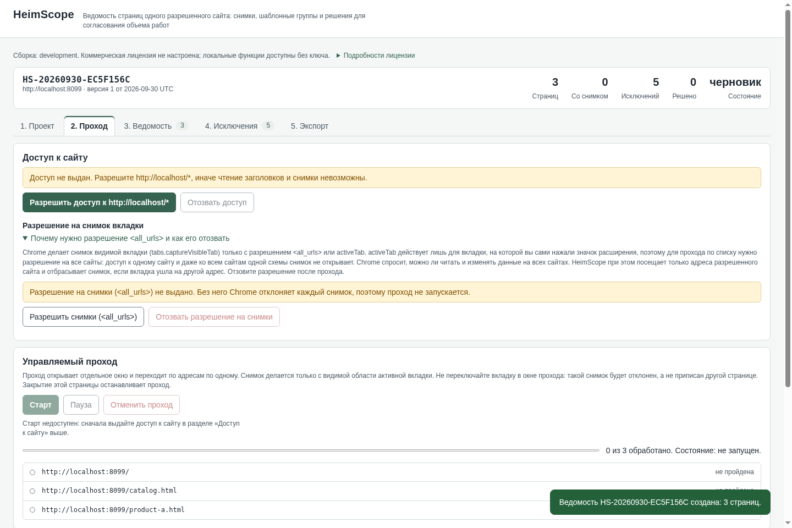Click the http://localhost:8099/product-a.html address text
The width and height of the screenshot is (792, 528).
(113, 510)
